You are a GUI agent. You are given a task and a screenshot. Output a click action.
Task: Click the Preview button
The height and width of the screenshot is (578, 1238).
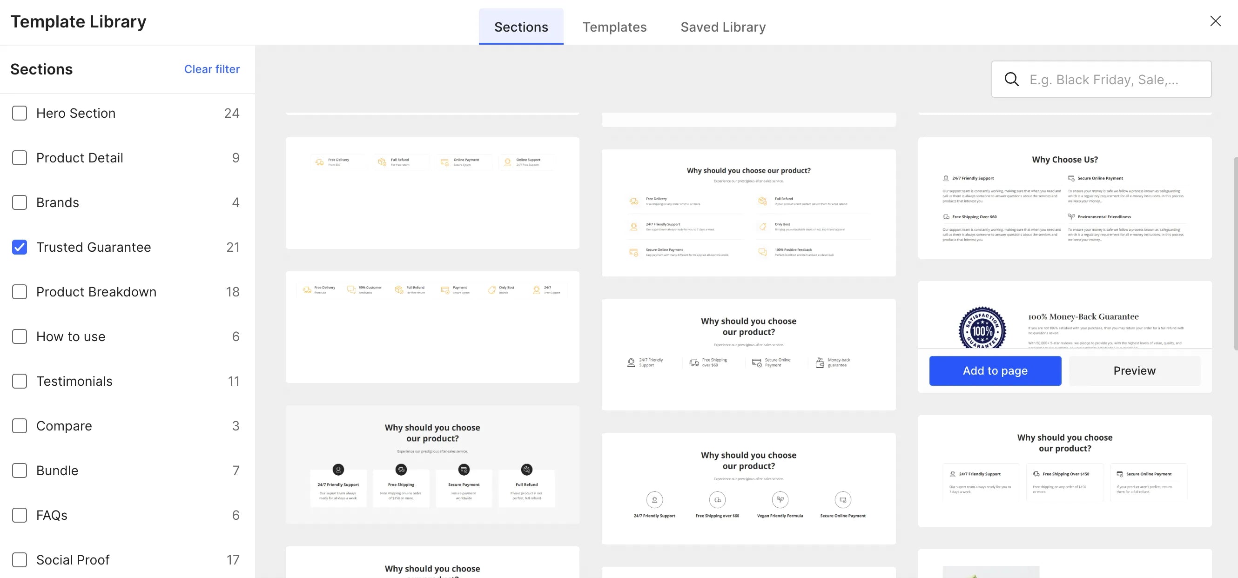[x=1134, y=370]
